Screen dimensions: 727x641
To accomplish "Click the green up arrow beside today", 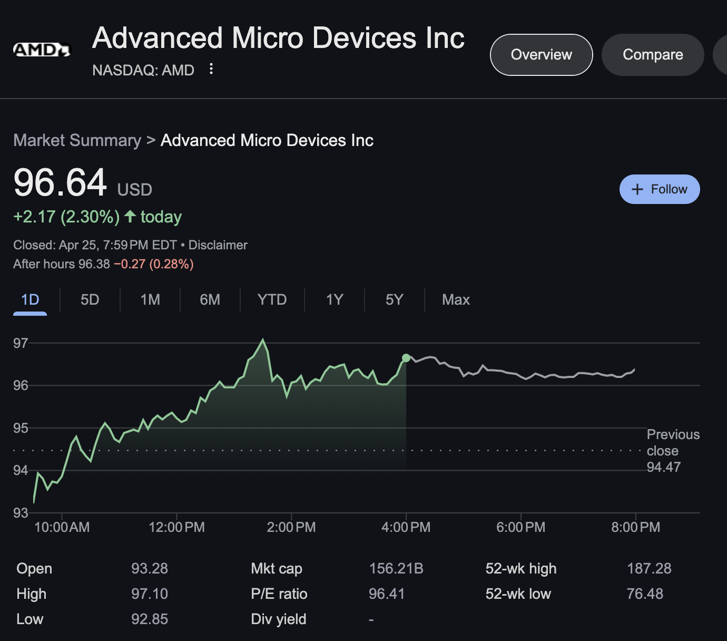I will point(130,216).
